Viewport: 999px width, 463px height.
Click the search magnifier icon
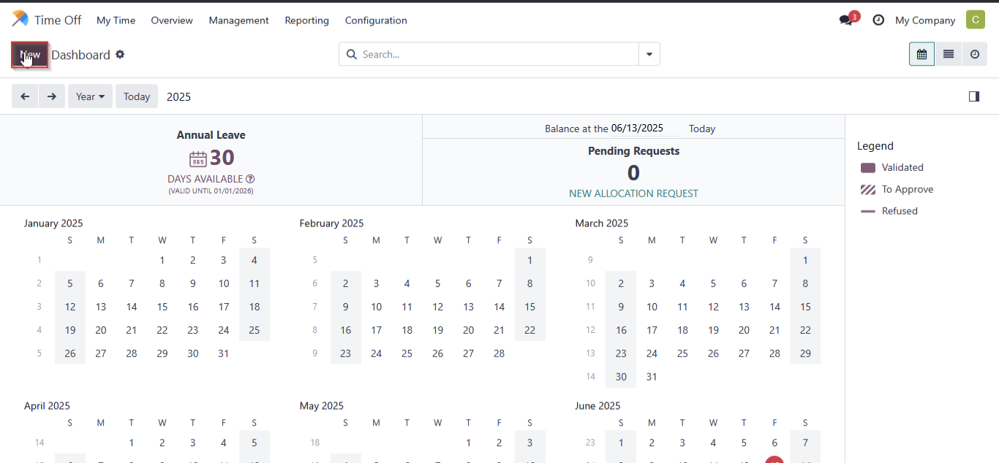tap(351, 54)
